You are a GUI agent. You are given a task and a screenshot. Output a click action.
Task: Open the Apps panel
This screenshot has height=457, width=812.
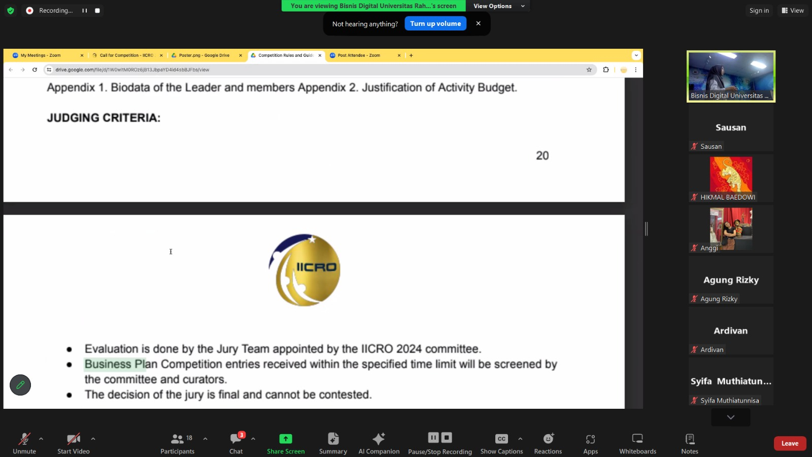pyautogui.click(x=590, y=443)
